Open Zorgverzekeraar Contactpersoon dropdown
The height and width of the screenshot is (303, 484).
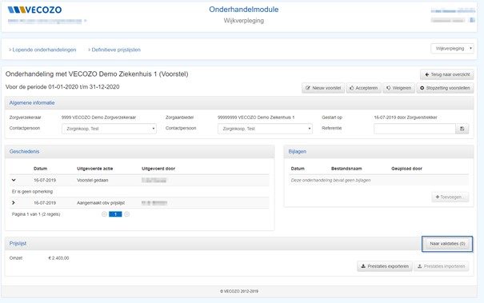point(109,129)
